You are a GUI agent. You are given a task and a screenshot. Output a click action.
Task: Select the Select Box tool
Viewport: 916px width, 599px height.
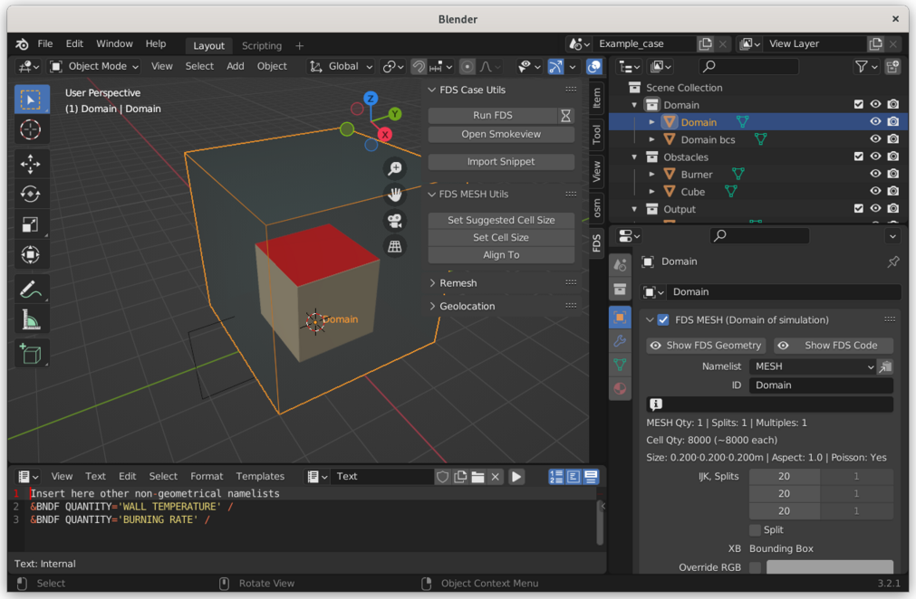31,100
